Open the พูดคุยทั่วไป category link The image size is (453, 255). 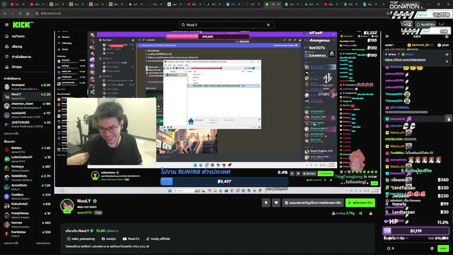pos(84,212)
